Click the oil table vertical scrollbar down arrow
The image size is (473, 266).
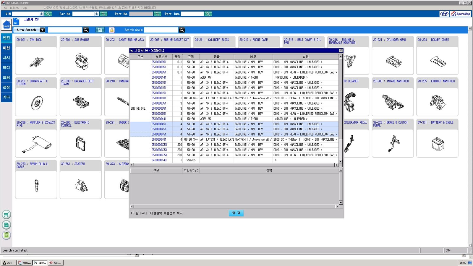341,161
